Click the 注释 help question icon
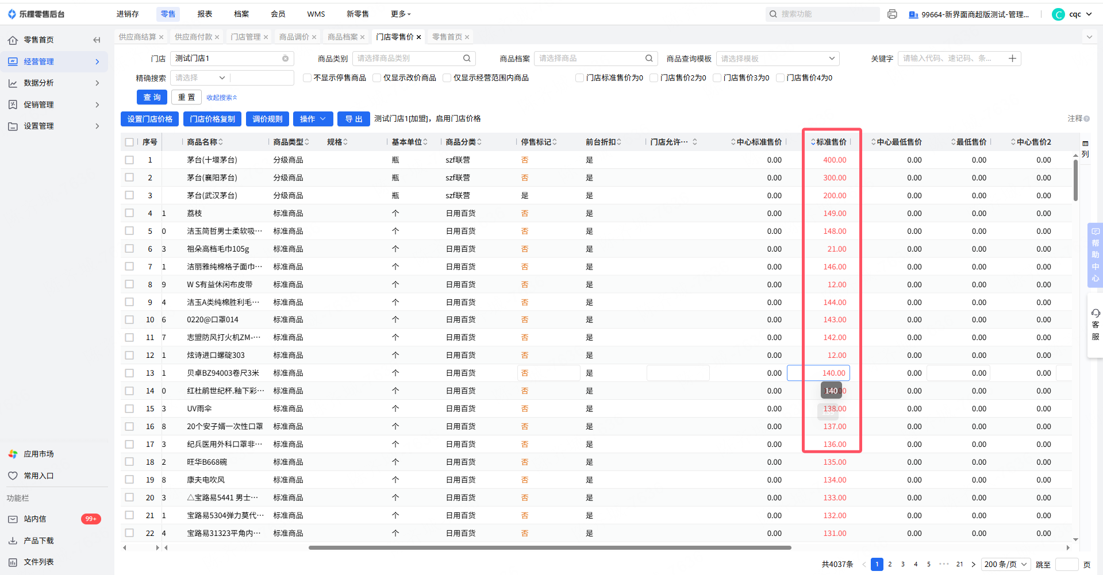The height and width of the screenshot is (575, 1103). (x=1087, y=119)
